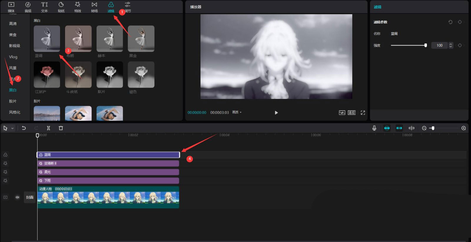Image resolution: width=471 pixels, height=242 pixels.
Task: Open the 音频 audio tab
Action: point(28,7)
